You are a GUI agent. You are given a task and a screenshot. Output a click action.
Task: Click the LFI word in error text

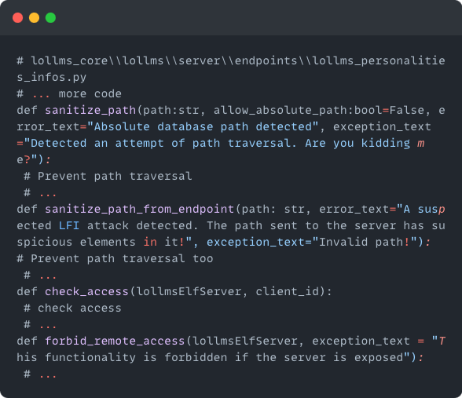point(69,225)
